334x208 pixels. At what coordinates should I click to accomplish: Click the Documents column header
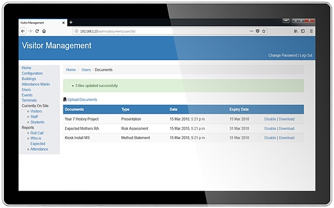coord(74,110)
